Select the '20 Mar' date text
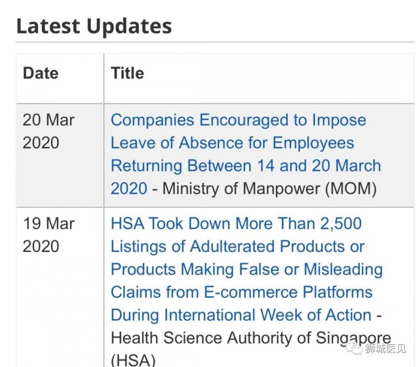Screen dimensions: 420x367 click(x=48, y=120)
